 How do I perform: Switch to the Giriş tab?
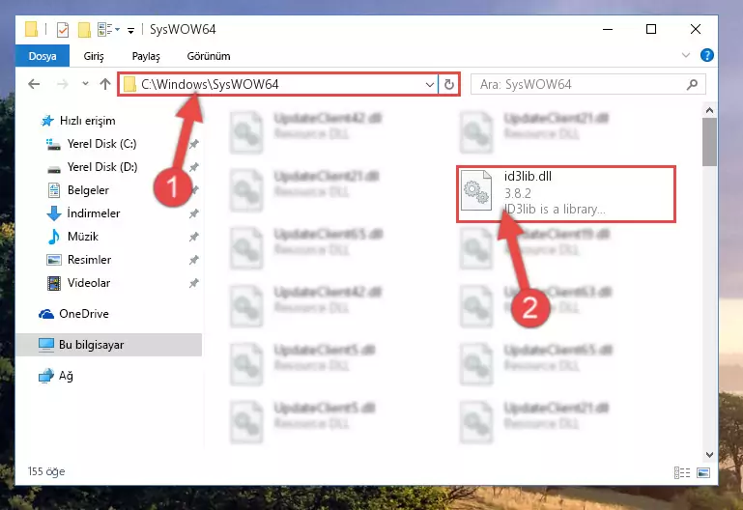(x=94, y=56)
